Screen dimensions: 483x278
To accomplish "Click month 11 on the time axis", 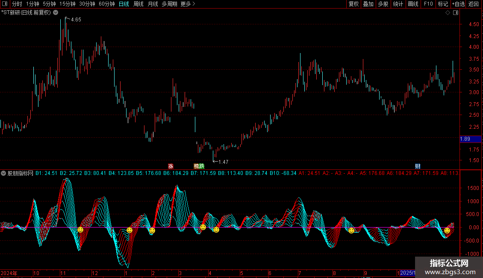I will click(x=63, y=273).
